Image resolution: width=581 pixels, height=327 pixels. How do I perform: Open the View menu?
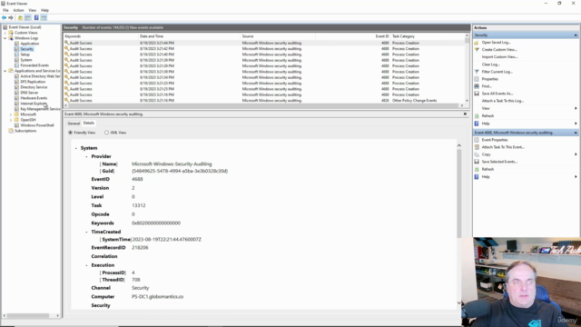(33, 10)
